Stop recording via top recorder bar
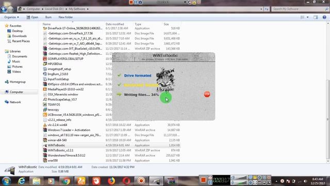330x186 pixels. (x=131, y=2)
